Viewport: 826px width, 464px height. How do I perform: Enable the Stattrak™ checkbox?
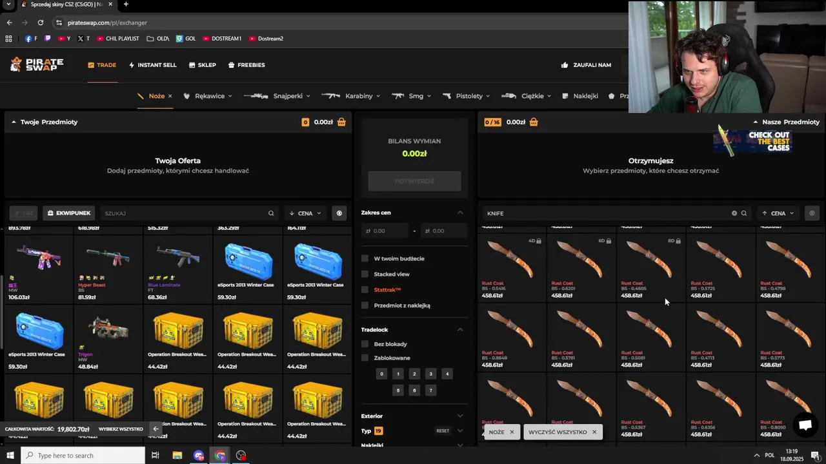tap(365, 290)
